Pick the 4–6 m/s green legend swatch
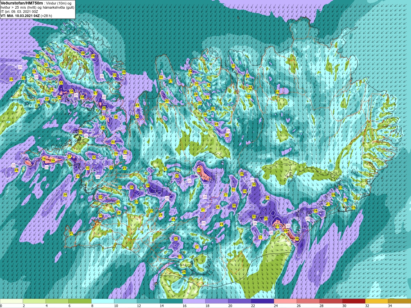Viewport: 411px width, 308px height. click(x=57, y=301)
